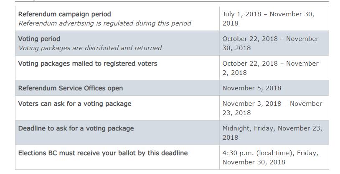Screen dimensions: 340x174
Task: Select the "October 22, 2018 – November 2, 2018" date cell
Action: pyautogui.click(x=270, y=68)
